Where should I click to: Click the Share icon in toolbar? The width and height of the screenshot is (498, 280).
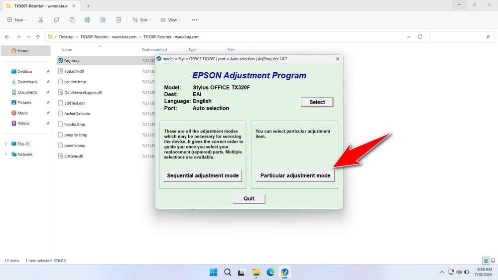point(103,20)
